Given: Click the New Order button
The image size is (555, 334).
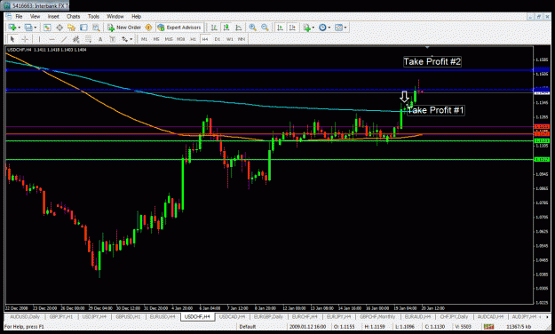Looking at the screenshot, I should (x=124, y=28).
